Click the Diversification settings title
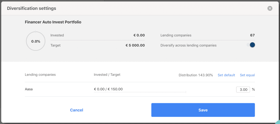This screenshot has height=124, width=280. pos(31,8)
